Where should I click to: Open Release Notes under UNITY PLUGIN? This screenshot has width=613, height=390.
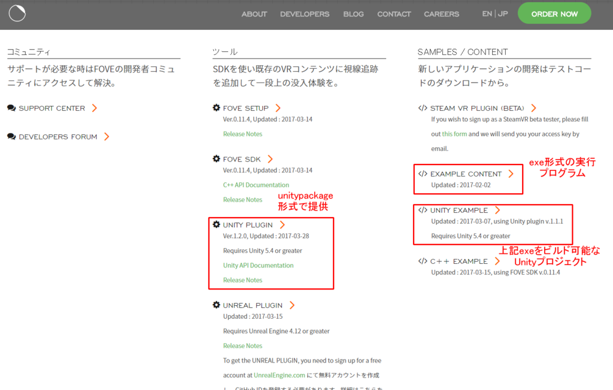242,280
